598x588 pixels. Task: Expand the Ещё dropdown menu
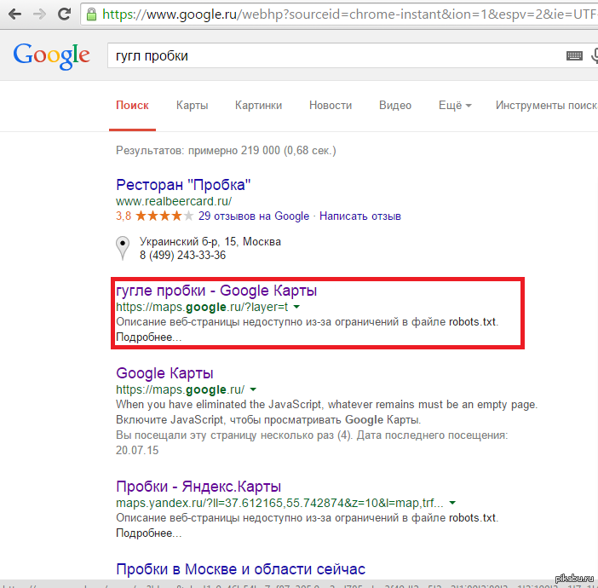[x=455, y=106]
